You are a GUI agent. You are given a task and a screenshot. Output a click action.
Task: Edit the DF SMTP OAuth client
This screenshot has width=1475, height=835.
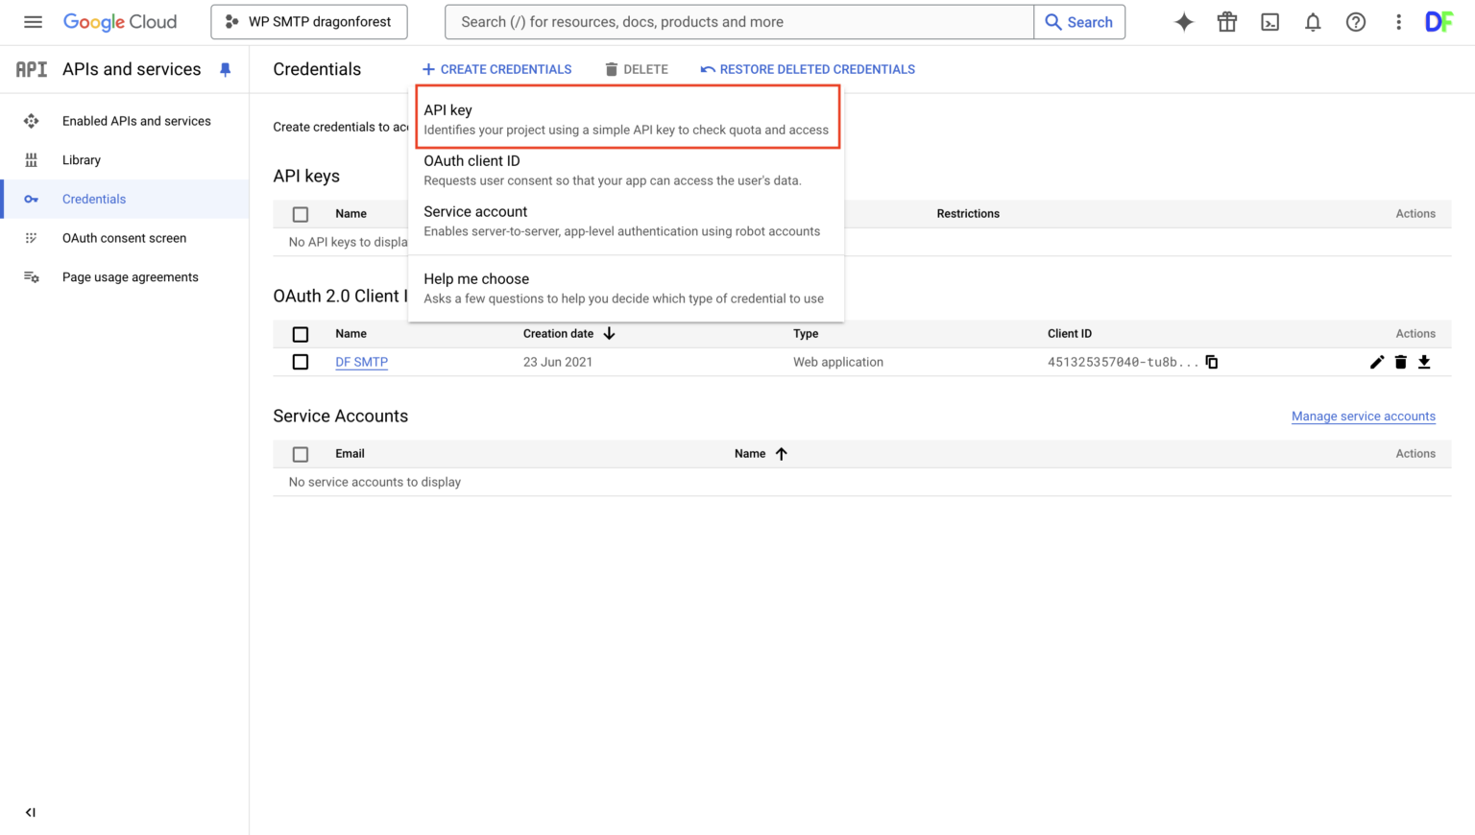click(1377, 362)
